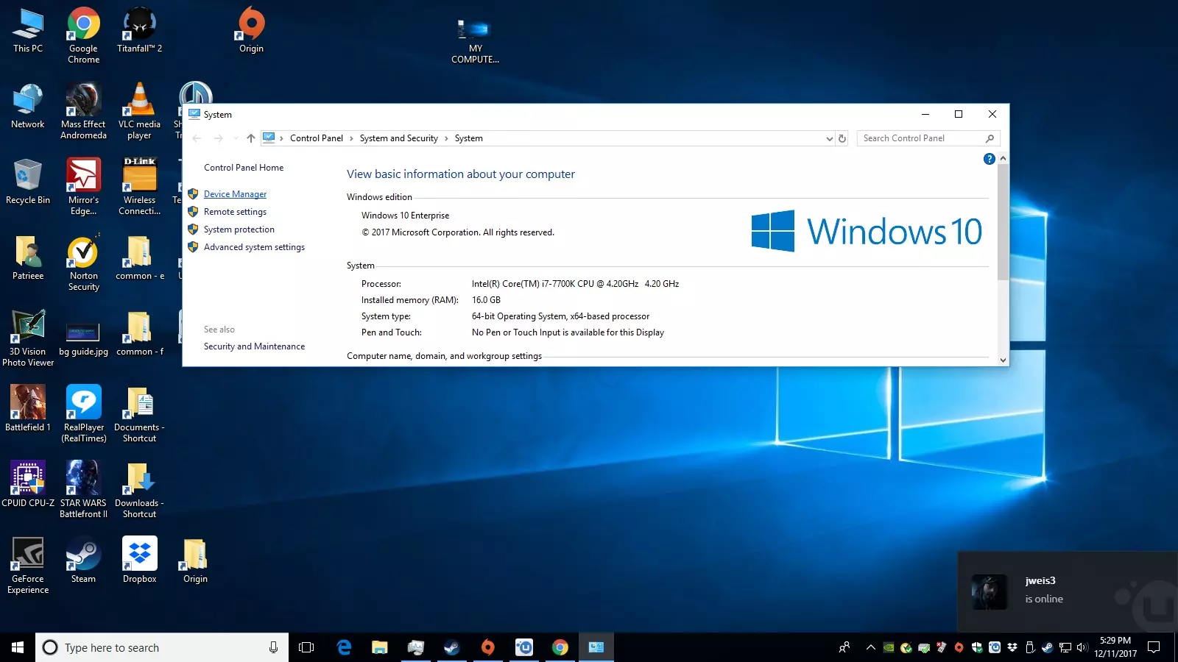
Task: Open Remote settings
Action: 235,212
